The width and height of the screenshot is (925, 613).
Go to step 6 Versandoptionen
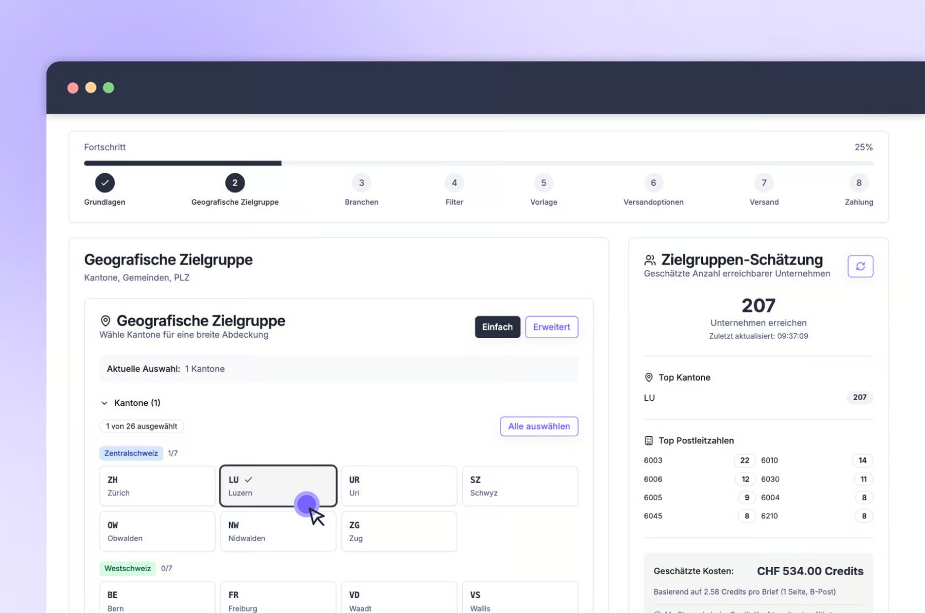click(x=653, y=183)
